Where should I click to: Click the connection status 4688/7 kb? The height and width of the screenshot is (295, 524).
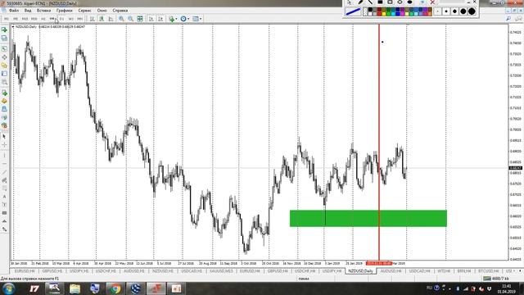pos(496,279)
